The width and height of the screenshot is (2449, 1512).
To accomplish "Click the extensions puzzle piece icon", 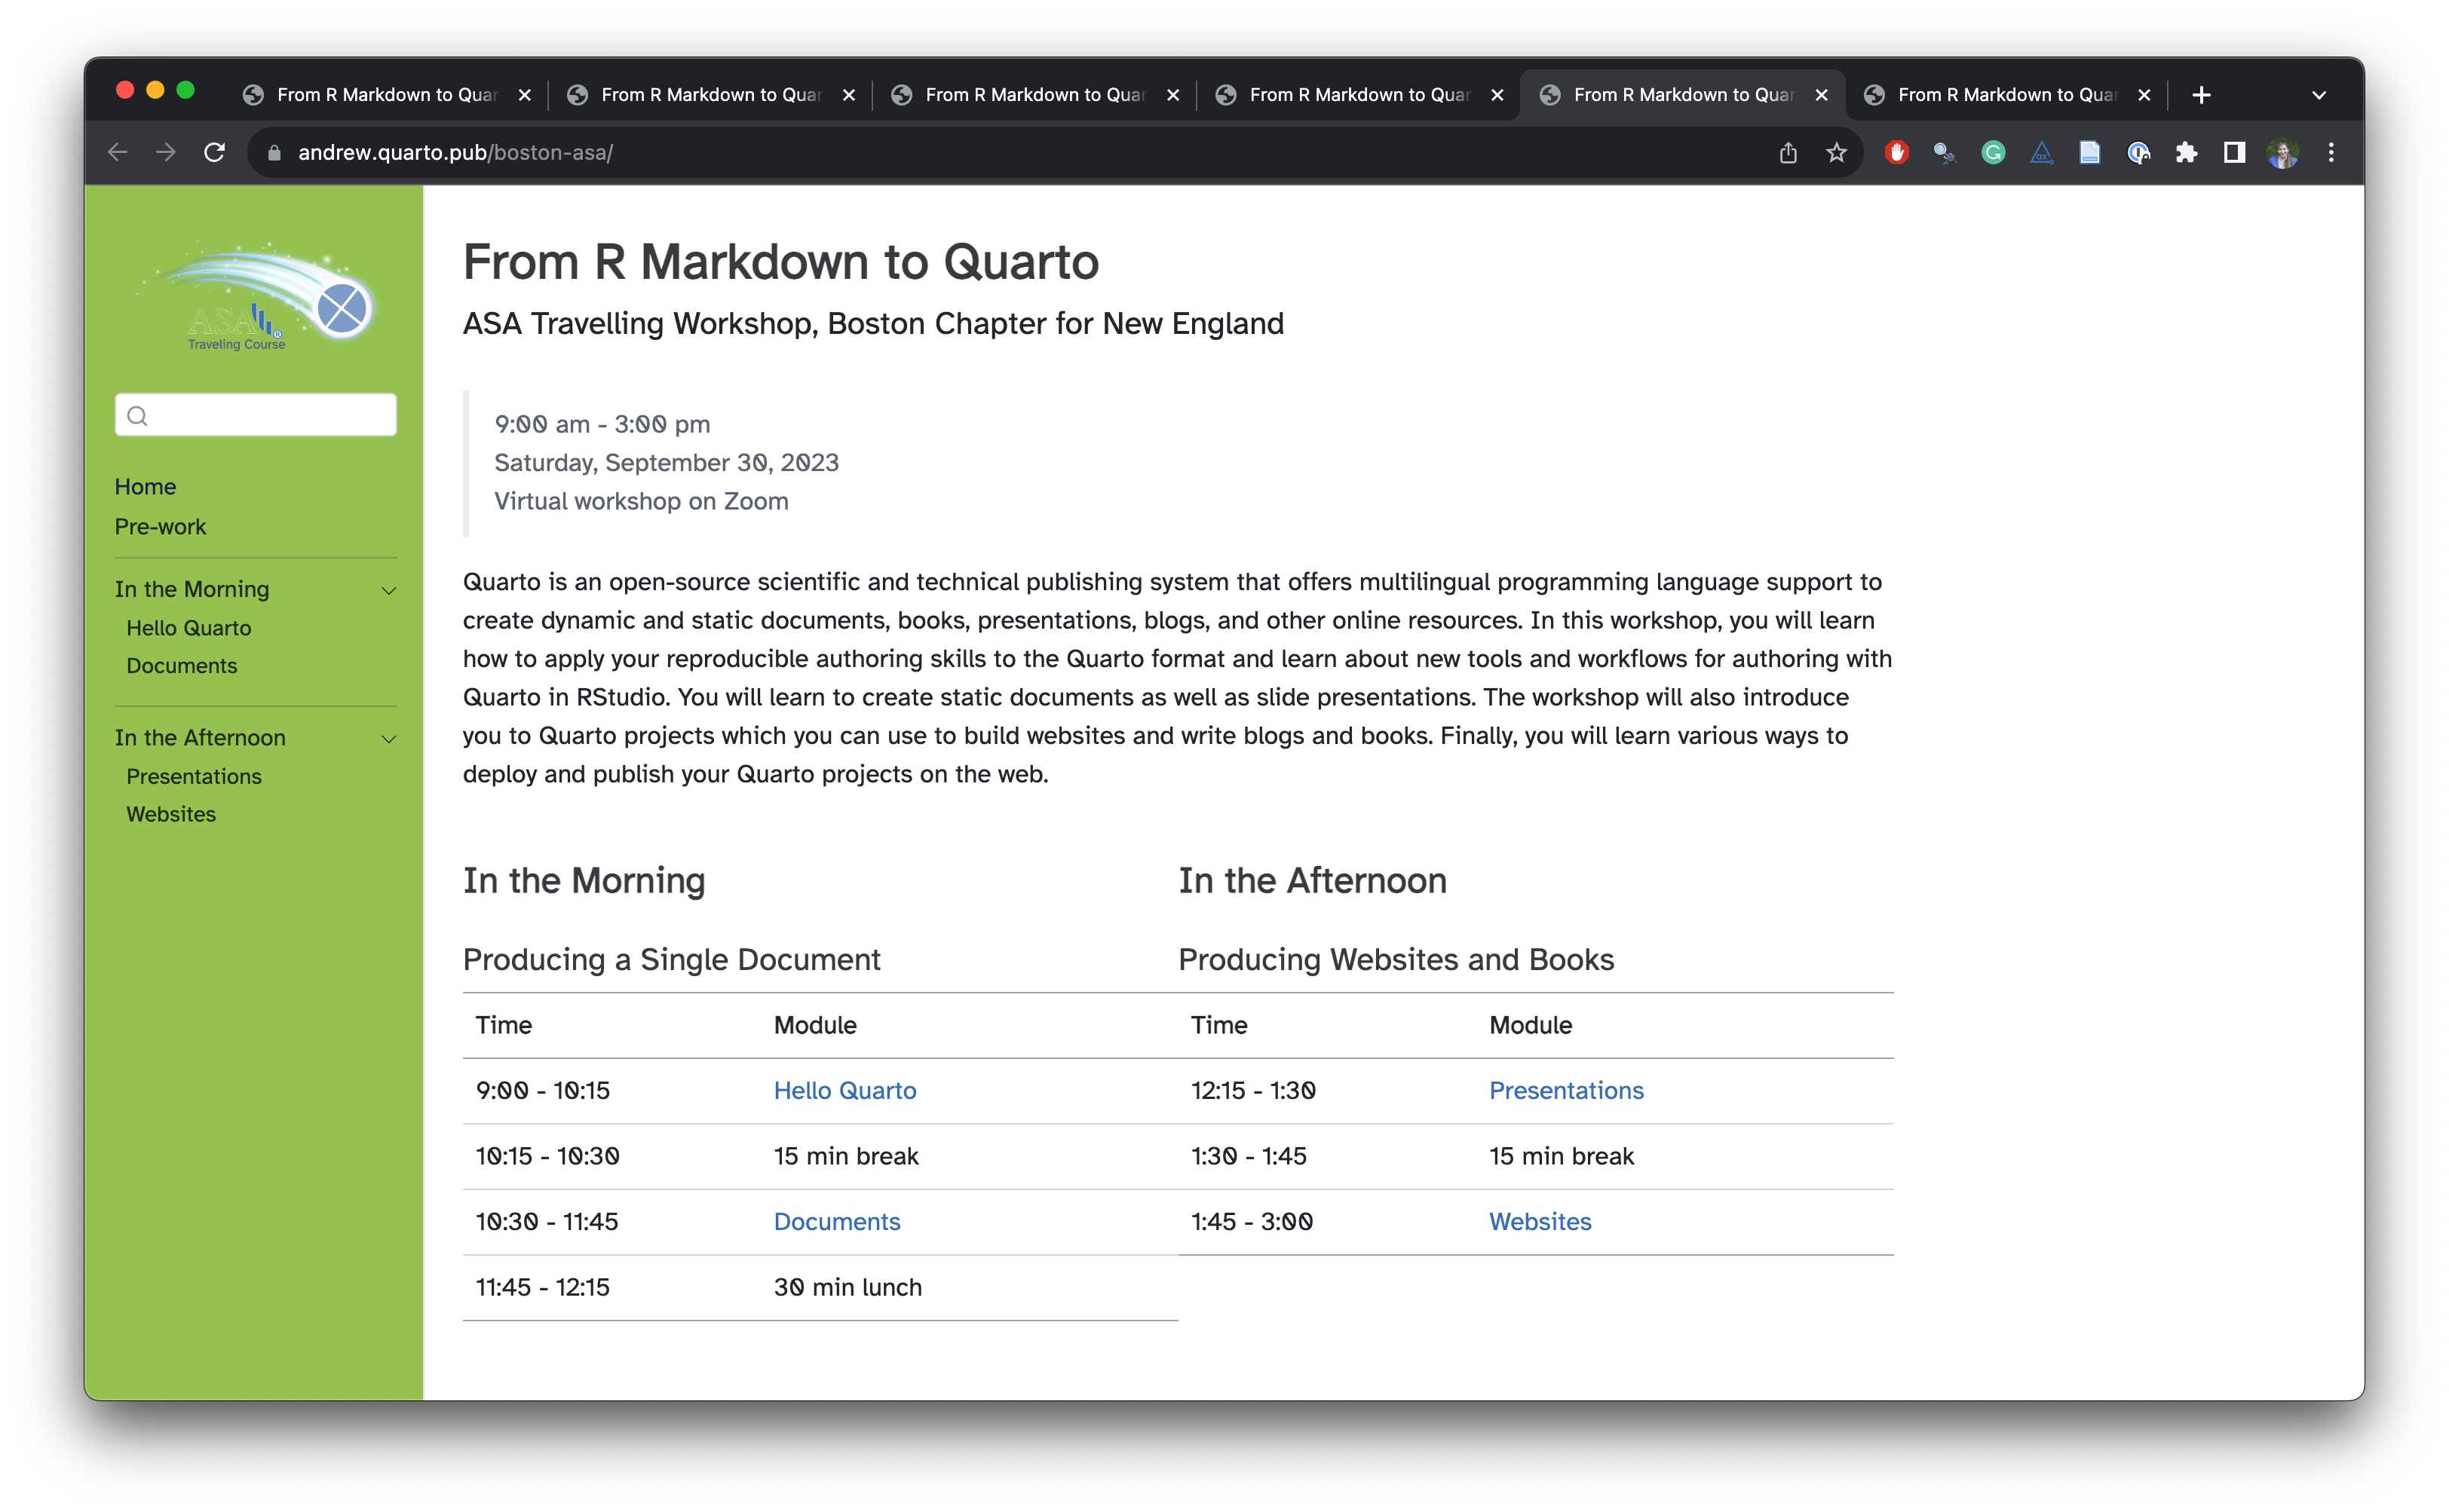I will point(2187,152).
